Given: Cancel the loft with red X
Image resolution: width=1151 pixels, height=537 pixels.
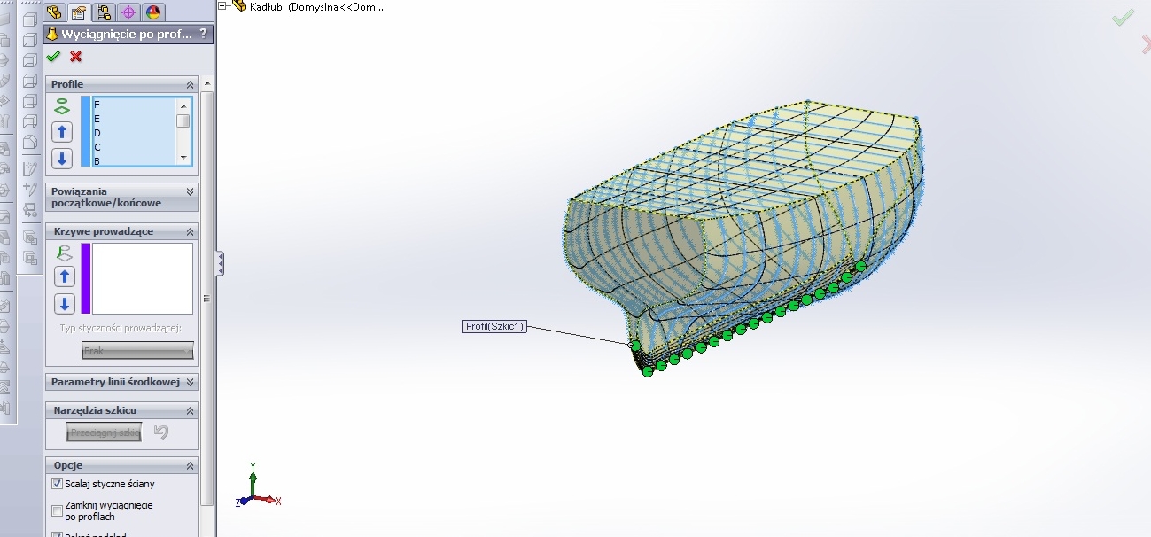Looking at the screenshot, I should click(x=76, y=57).
